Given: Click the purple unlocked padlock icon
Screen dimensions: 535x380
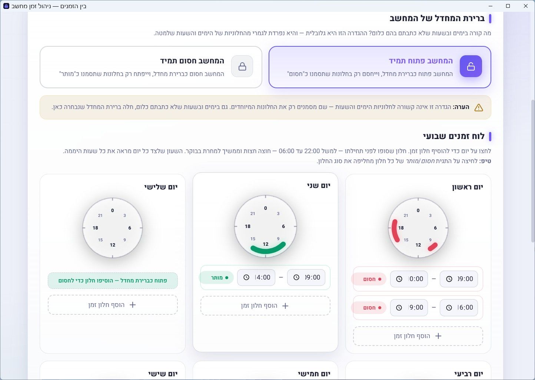Looking at the screenshot, I should (471, 66).
